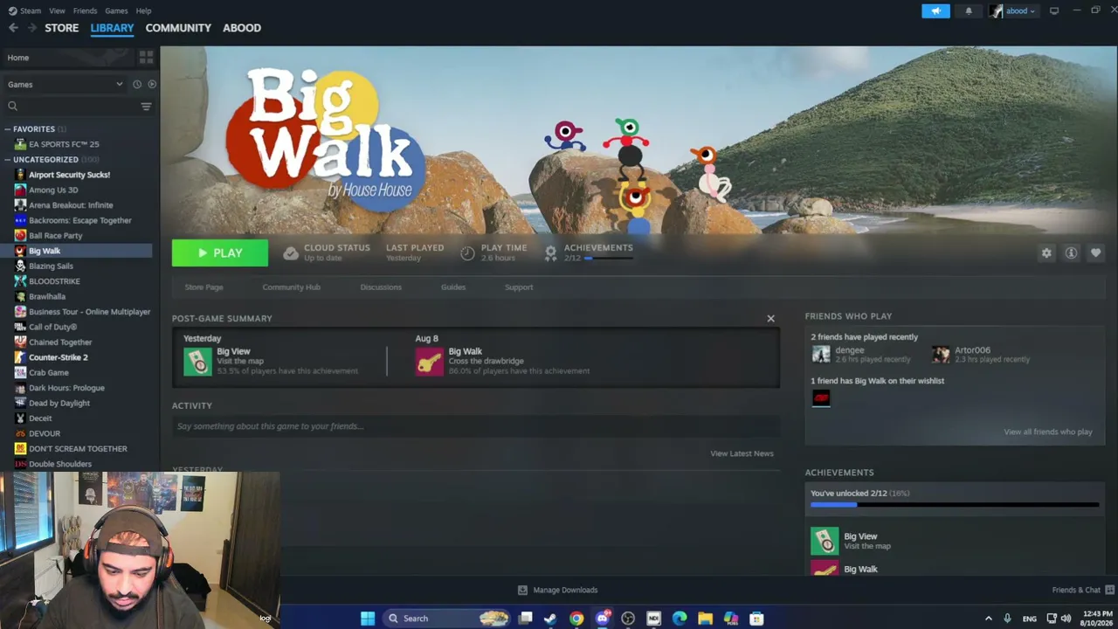Switch library to collections grid view
Image resolution: width=1118 pixels, height=629 pixels.
point(146,58)
